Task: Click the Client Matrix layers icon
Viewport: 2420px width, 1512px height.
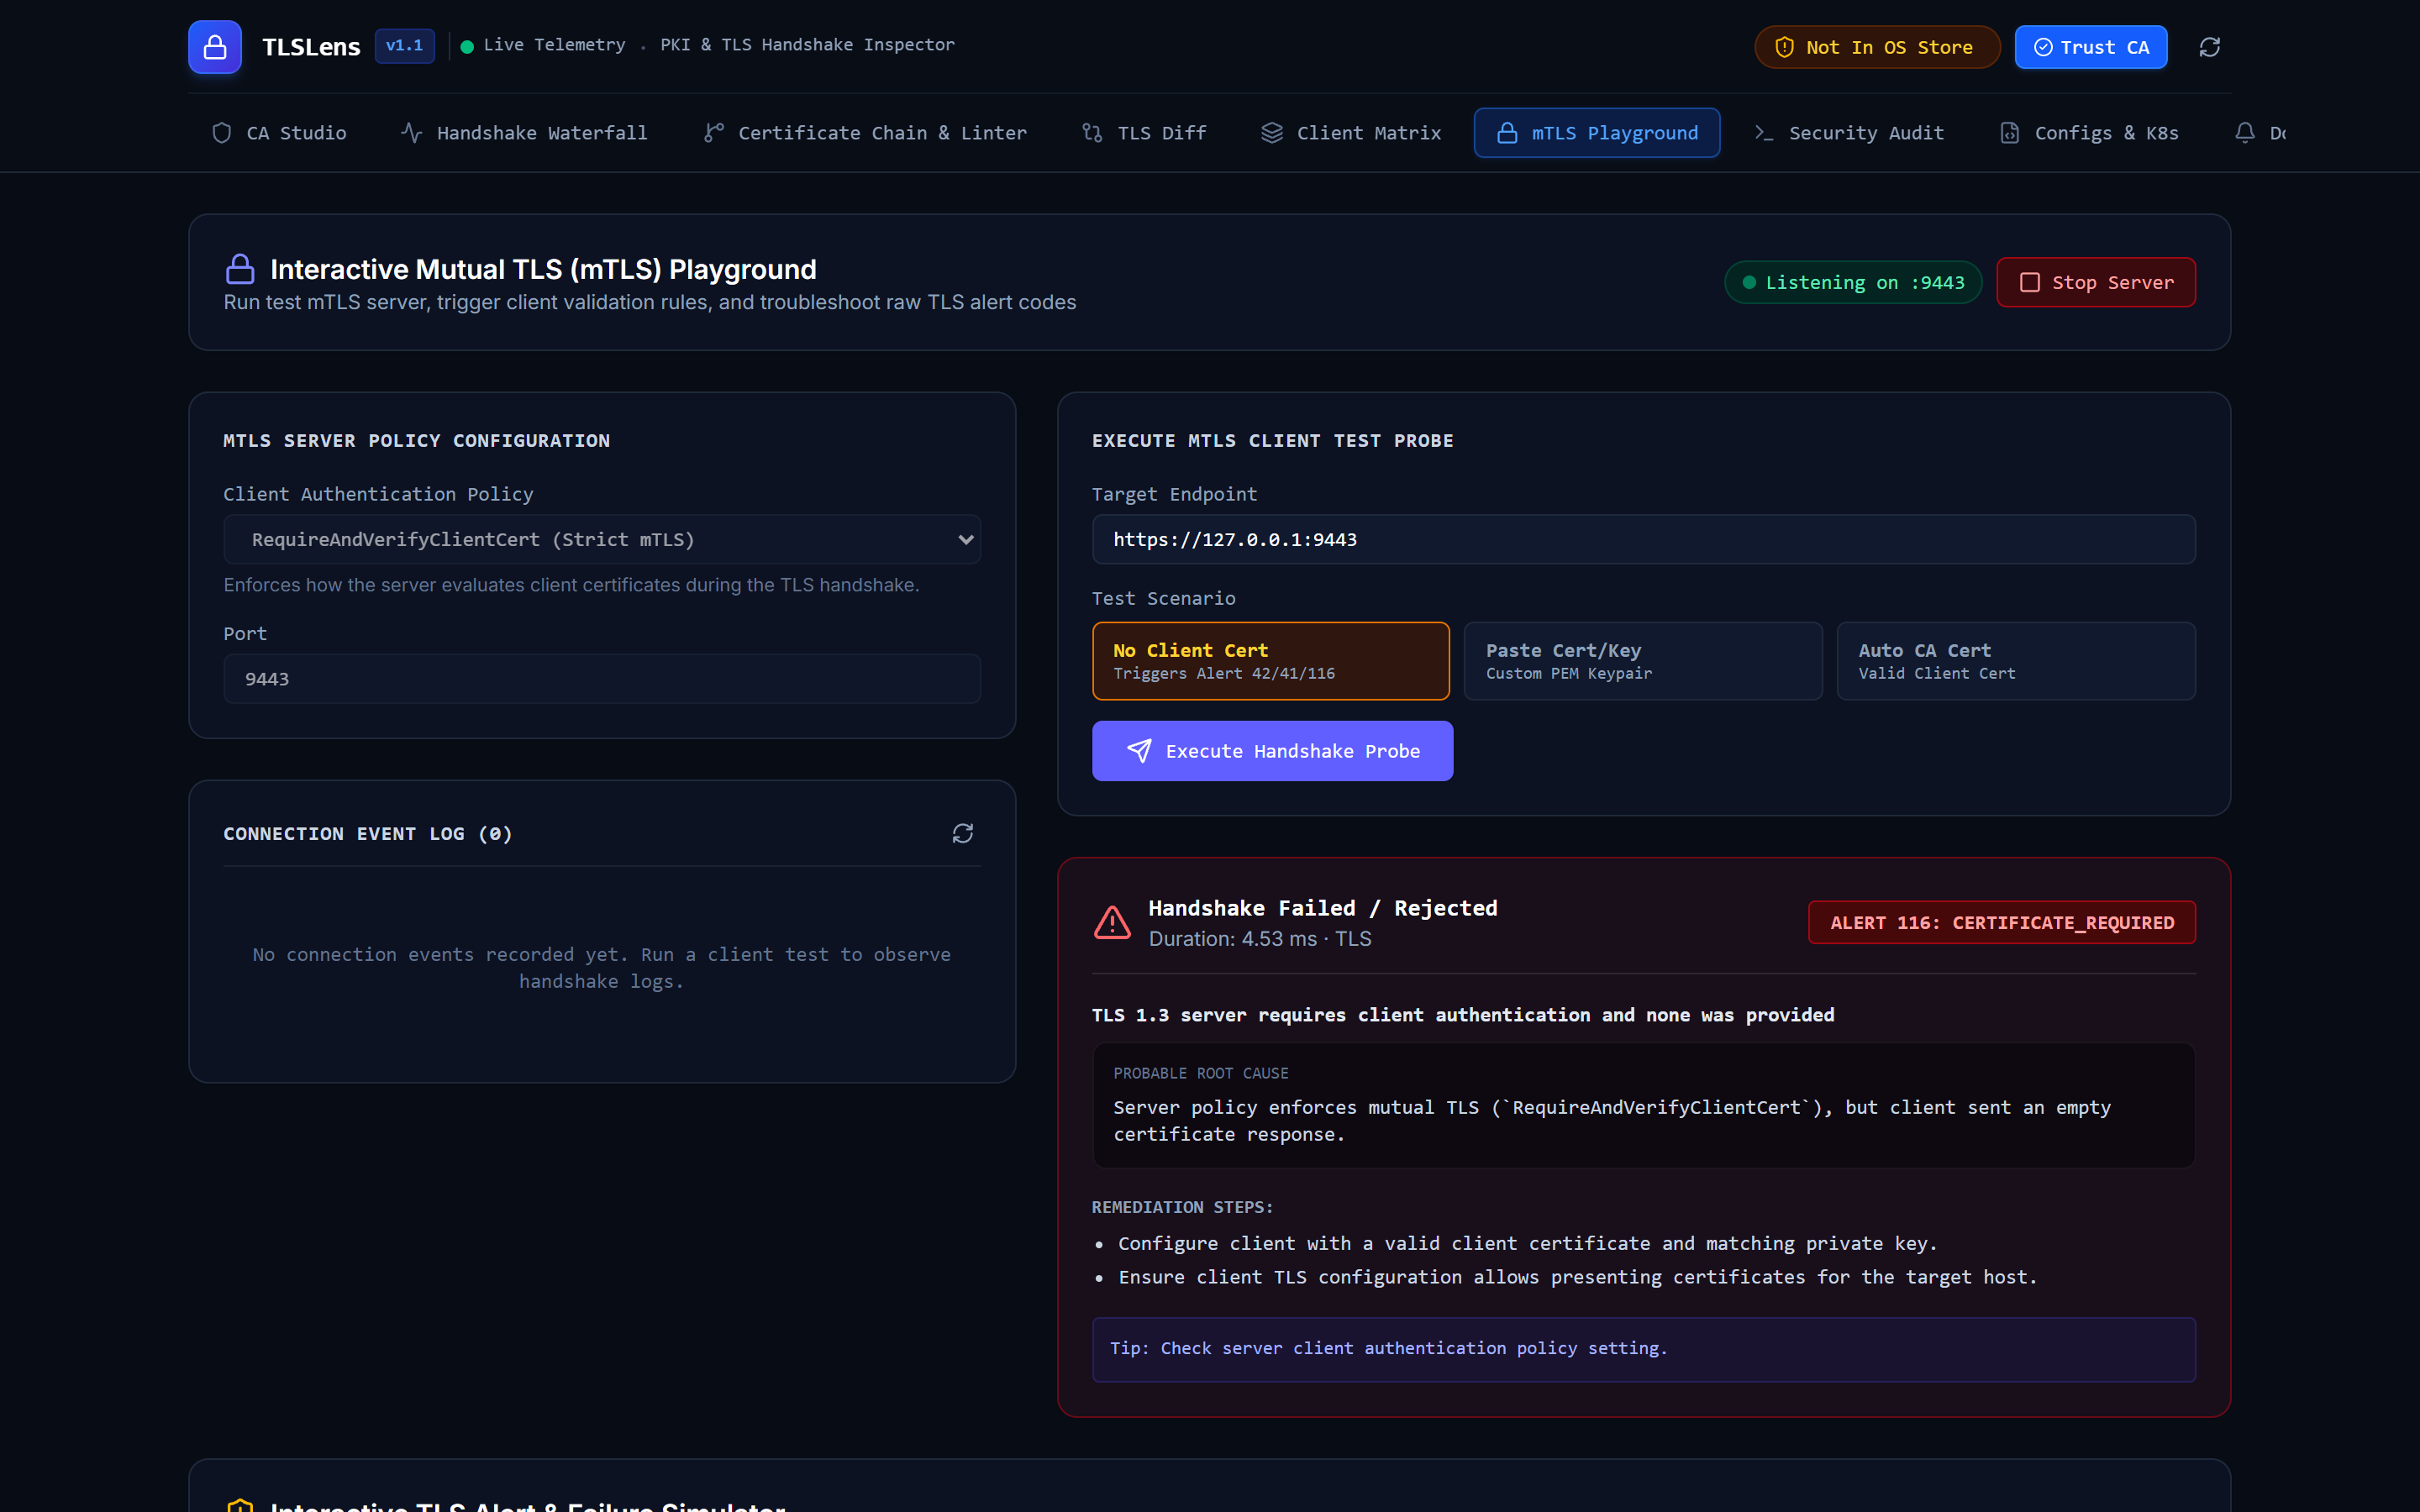Action: click(1272, 133)
